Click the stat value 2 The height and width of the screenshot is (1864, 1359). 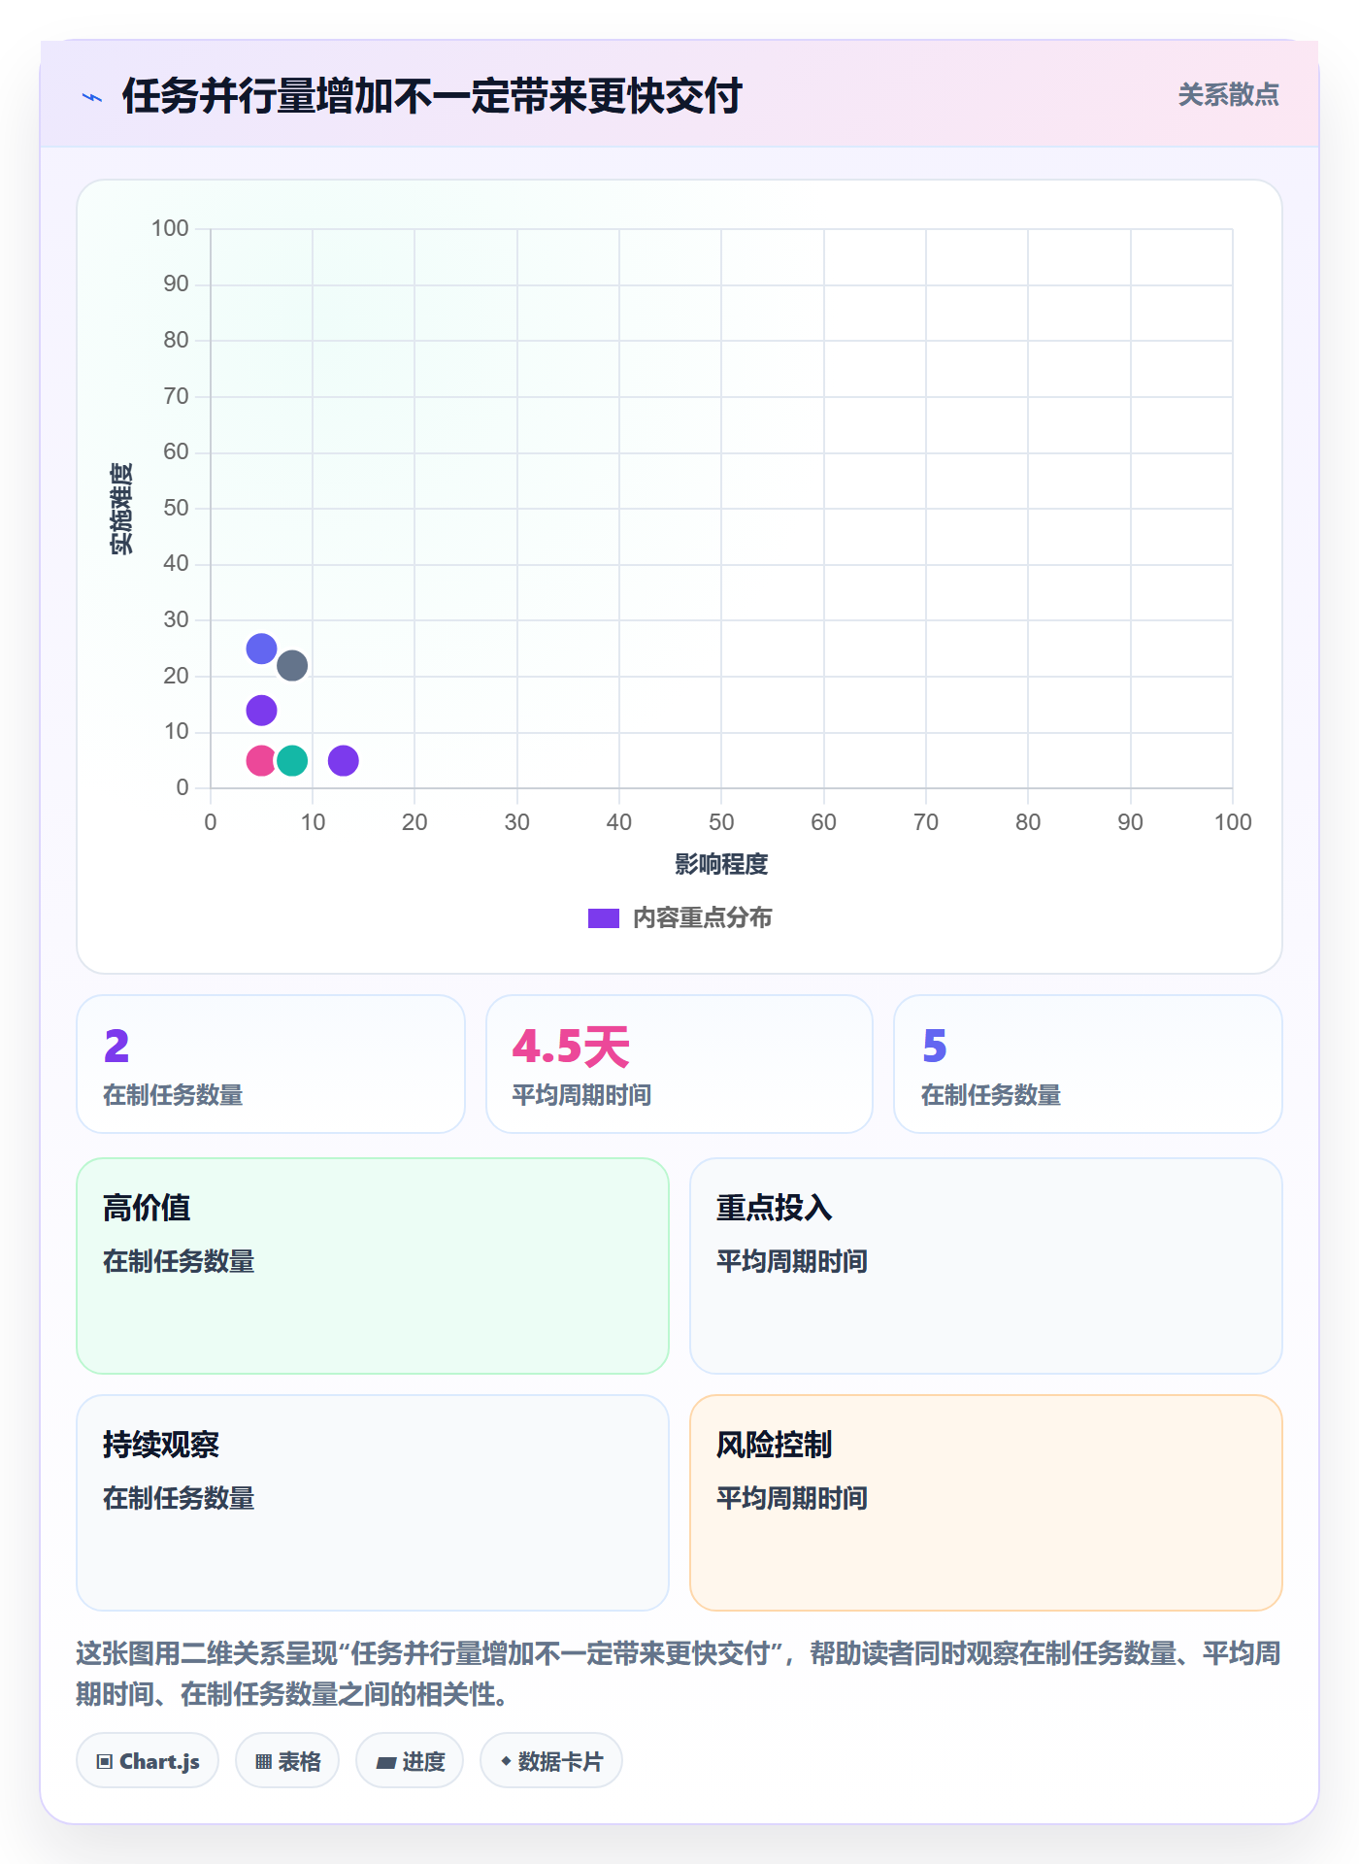116,1046
